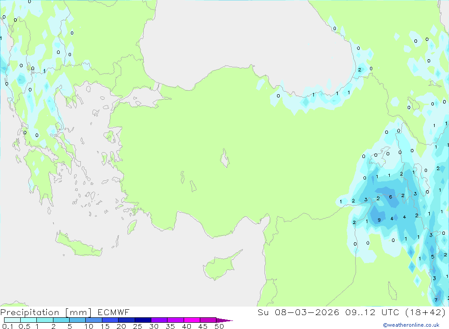Click legend label '25'
This screenshot has height=329, width=449.
[x=137, y=326]
